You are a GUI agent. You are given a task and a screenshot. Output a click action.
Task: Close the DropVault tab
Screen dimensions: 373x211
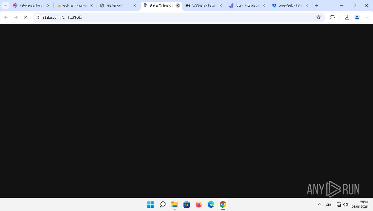307,5
